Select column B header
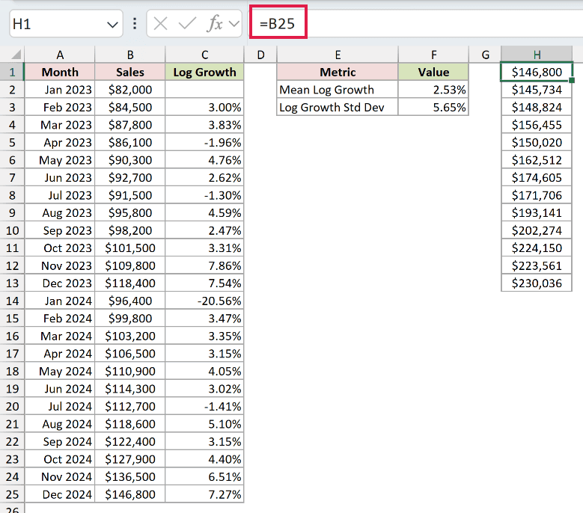Screen dimensions: 583x513 pos(130,55)
